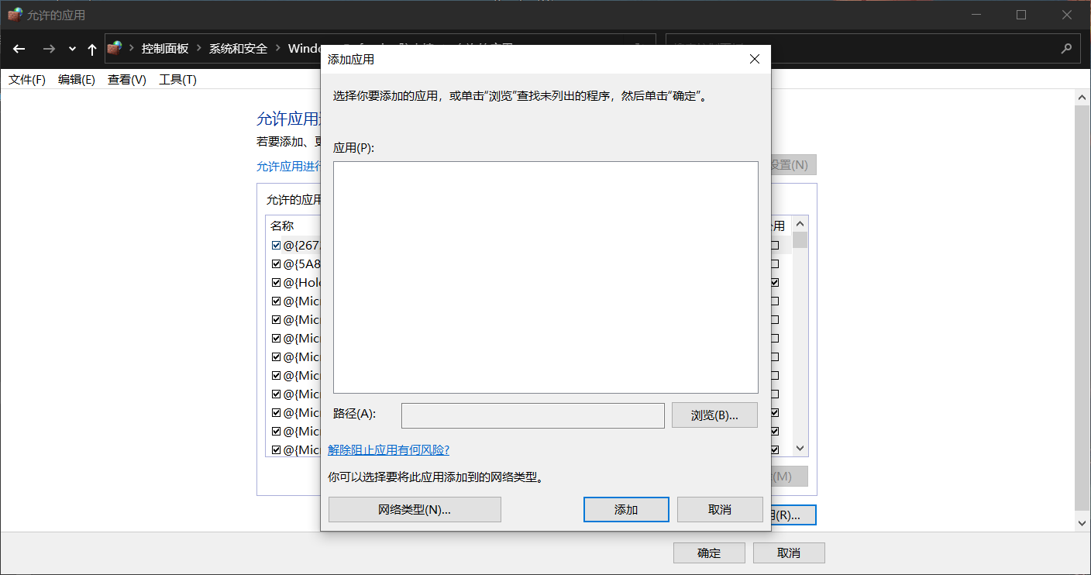
Task: Uncheck the @{5A8 app entry
Action: pos(276,263)
